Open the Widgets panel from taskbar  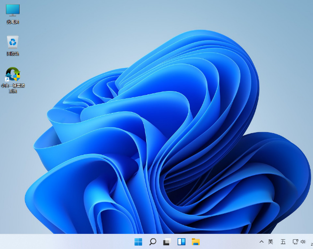tap(182, 242)
